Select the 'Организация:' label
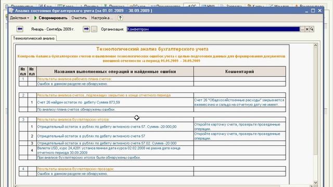 point(112,29)
